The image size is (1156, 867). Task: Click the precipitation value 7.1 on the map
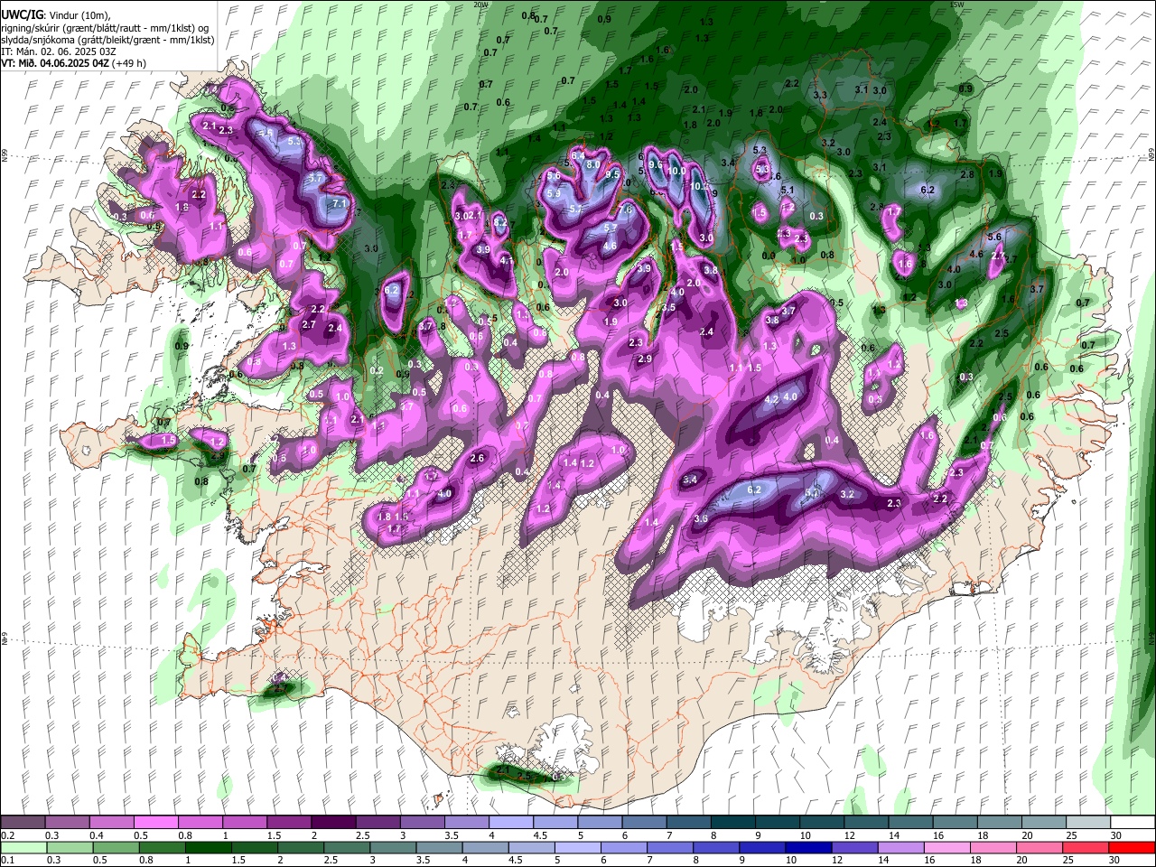(x=340, y=204)
